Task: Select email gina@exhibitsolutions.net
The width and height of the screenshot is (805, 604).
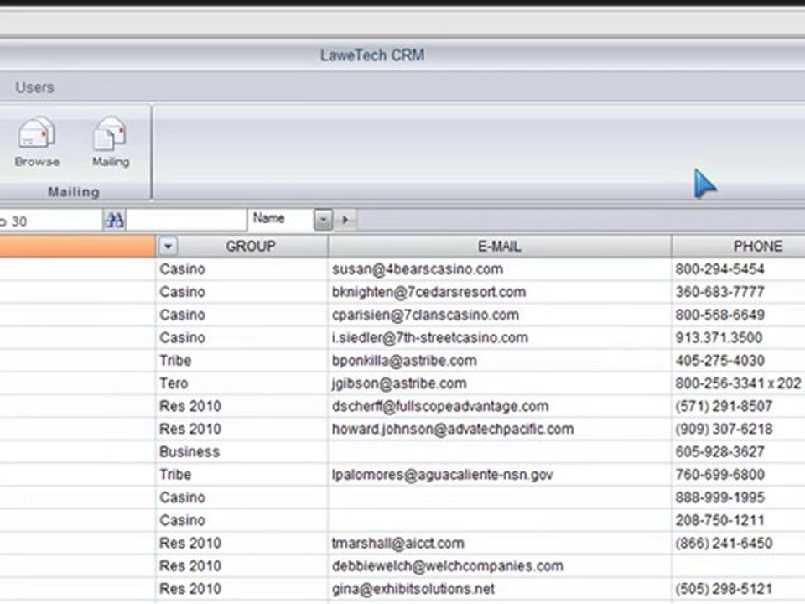Action: (x=413, y=589)
